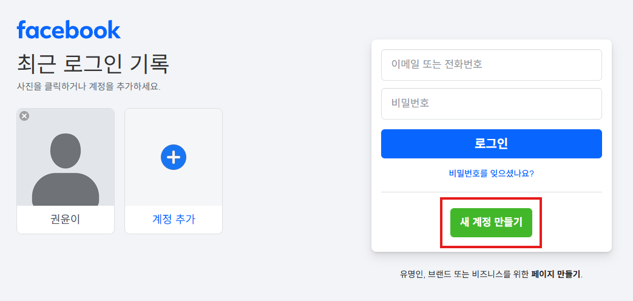633x301 pixels.
Task: Click the 유명인, 브랜드 또는 비즈니스를 위한 text
Action: tap(464, 274)
